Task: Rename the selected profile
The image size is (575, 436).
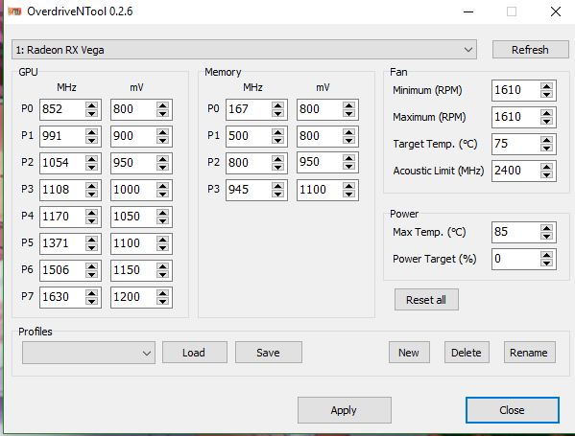Action: click(529, 353)
